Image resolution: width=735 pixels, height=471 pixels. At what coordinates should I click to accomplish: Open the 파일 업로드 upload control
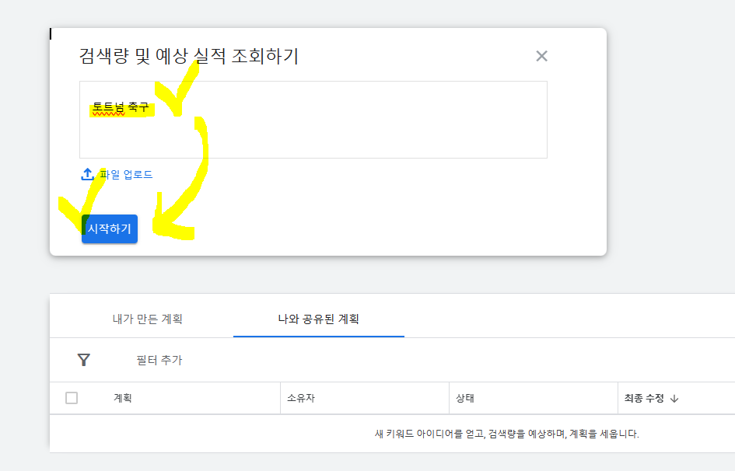(x=115, y=174)
